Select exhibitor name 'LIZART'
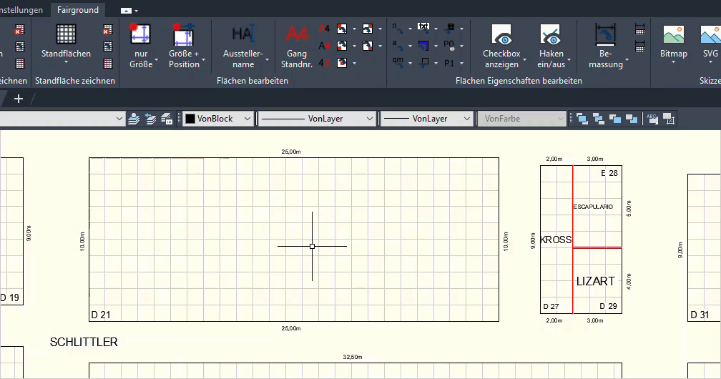721x379 pixels. (595, 281)
